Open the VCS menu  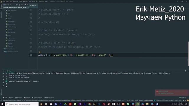pos(37,2)
